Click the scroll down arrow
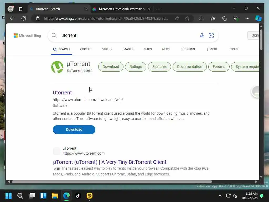This screenshot has height=202, width=269. point(261,176)
